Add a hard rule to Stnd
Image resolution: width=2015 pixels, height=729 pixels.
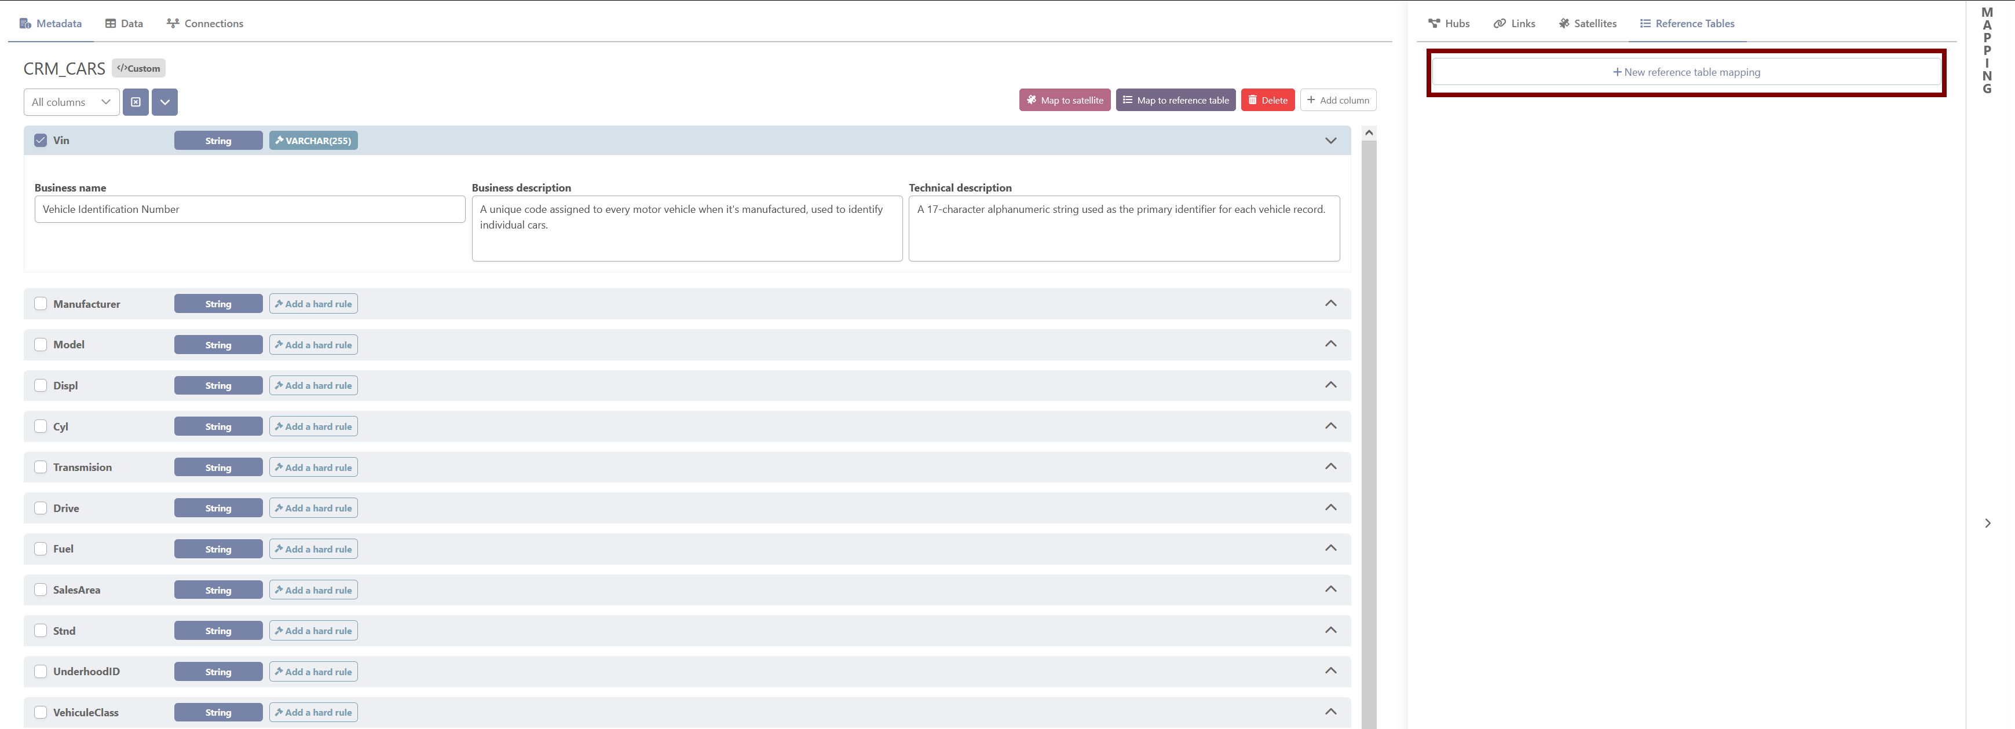click(x=314, y=631)
